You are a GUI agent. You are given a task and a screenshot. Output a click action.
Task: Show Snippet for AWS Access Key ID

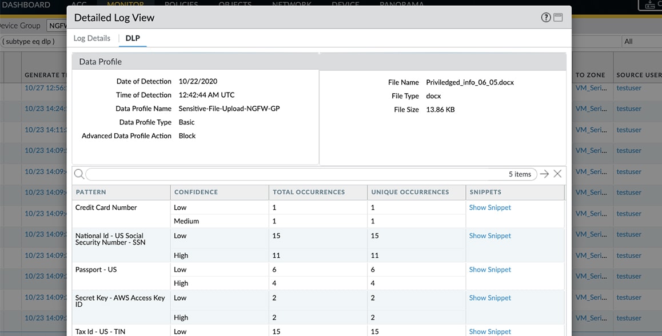(x=490, y=298)
